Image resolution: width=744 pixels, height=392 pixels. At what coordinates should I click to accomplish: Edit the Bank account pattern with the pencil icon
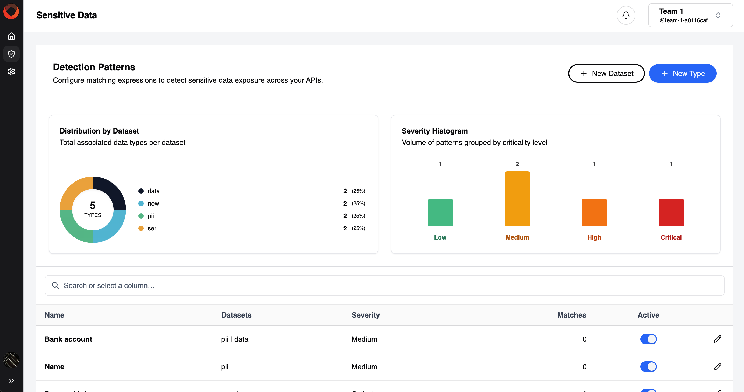click(x=718, y=339)
